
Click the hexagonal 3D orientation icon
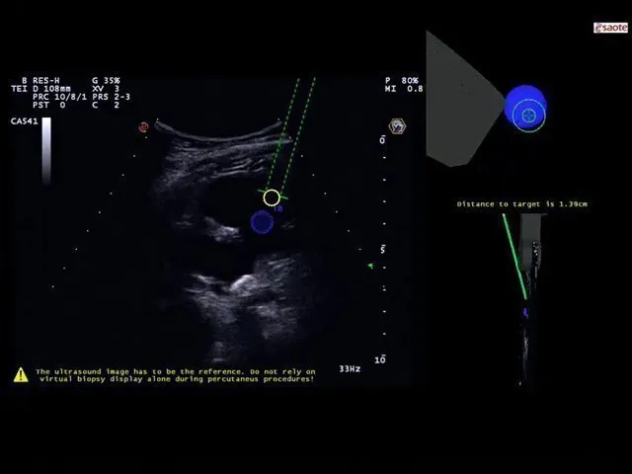coord(397,126)
